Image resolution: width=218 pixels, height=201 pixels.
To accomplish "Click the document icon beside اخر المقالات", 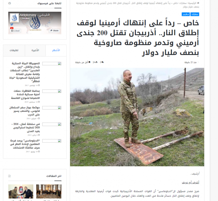I will [x=9, y=176].
